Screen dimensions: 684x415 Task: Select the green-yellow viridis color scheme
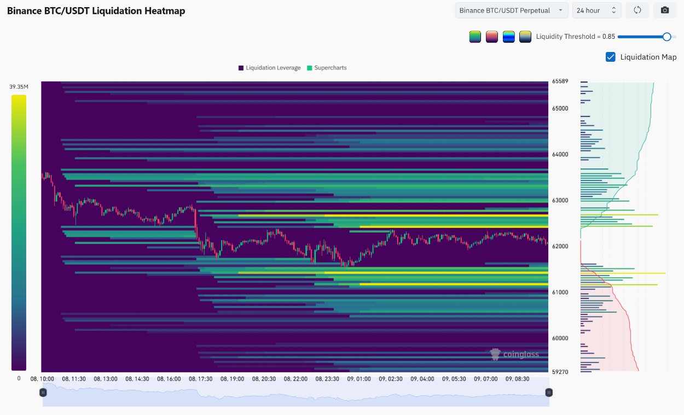(475, 37)
